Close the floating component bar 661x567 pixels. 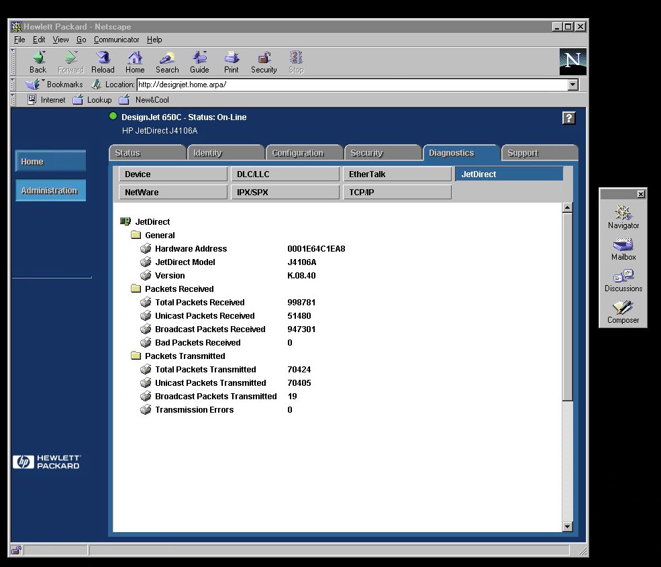(641, 194)
